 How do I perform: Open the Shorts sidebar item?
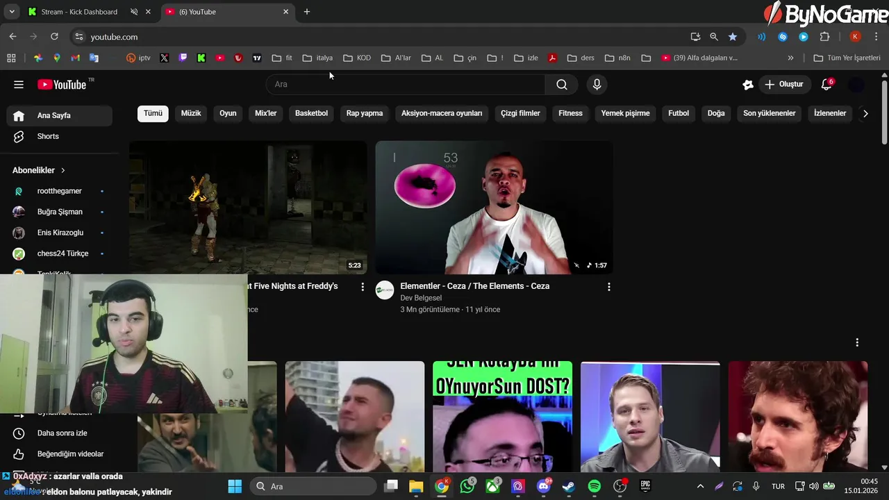pyautogui.click(x=60, y=136)
